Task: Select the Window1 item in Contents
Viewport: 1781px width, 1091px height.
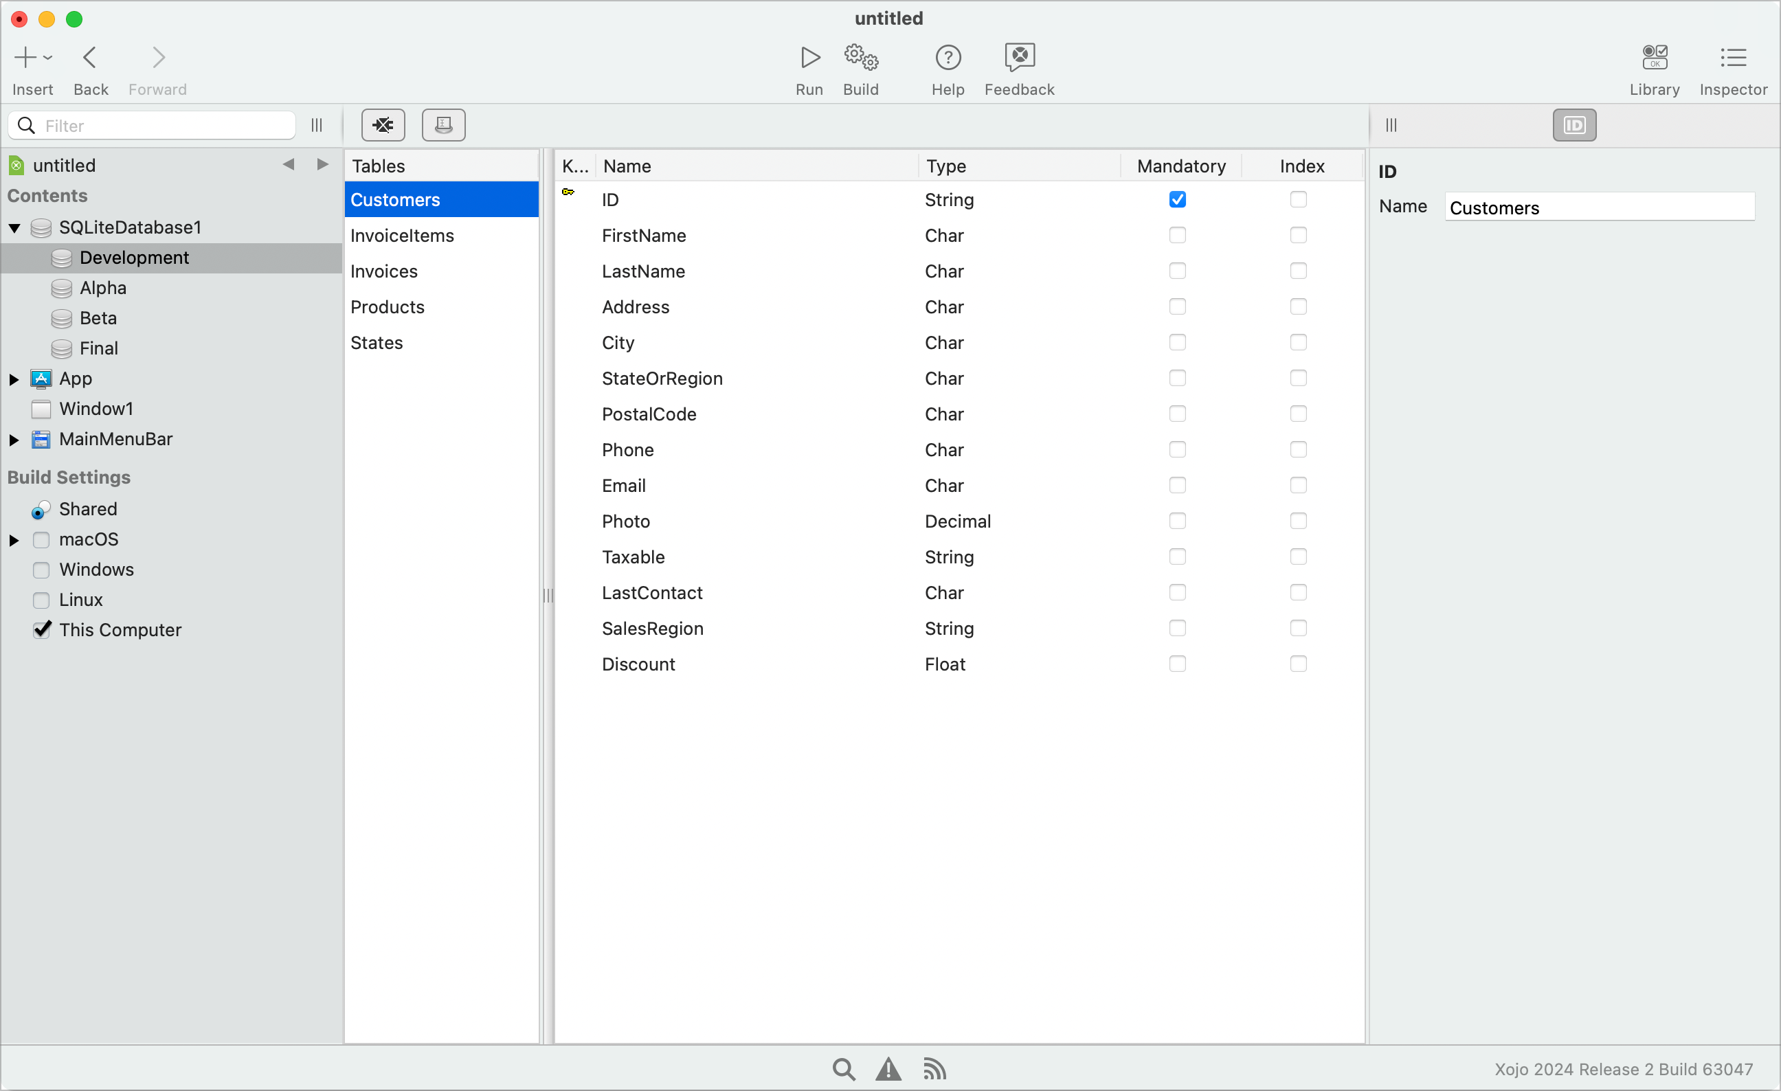Action: [96, 409]
